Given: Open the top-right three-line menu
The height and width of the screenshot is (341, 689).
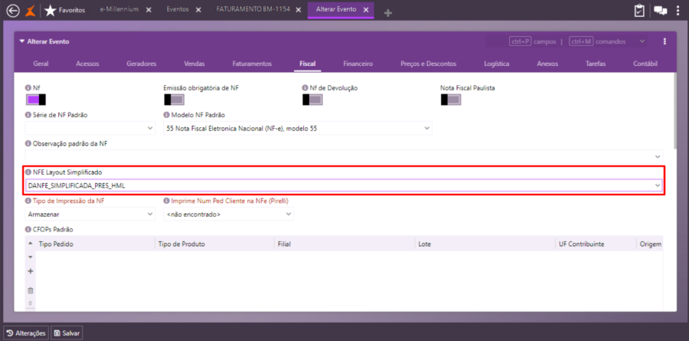Looking at the screenshot, I should (x=678, y=11).
